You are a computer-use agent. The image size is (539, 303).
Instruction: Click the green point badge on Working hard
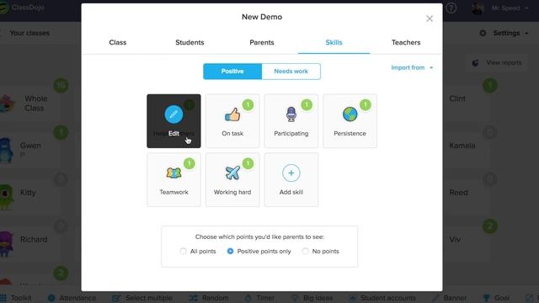tap(248, 163)
